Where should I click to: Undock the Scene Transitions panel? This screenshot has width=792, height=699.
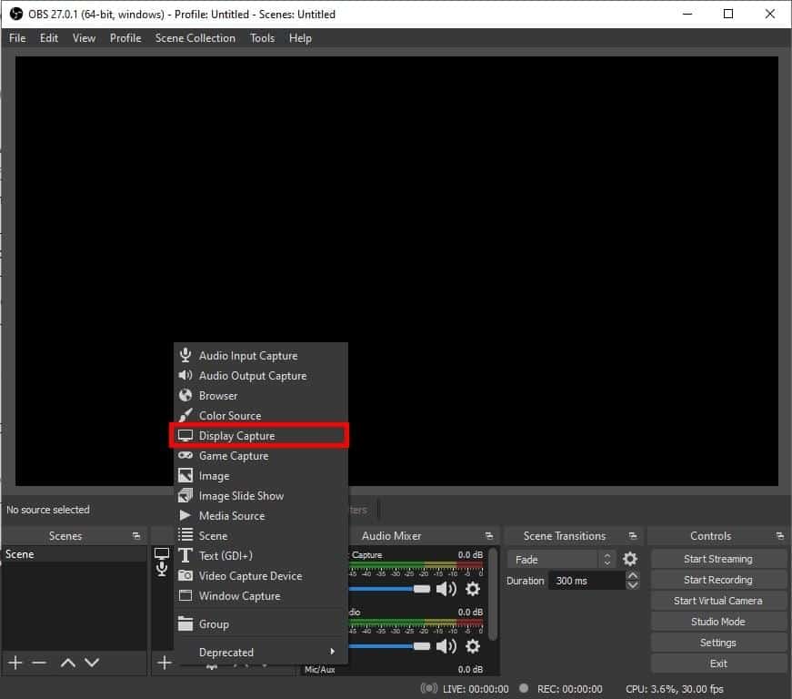click(x=632, y=536)
